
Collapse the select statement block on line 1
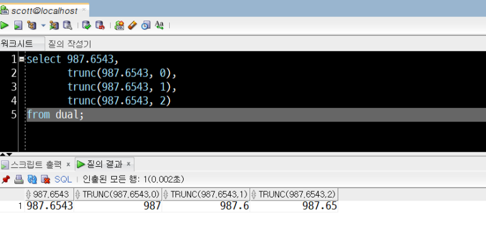coord(21,59)
